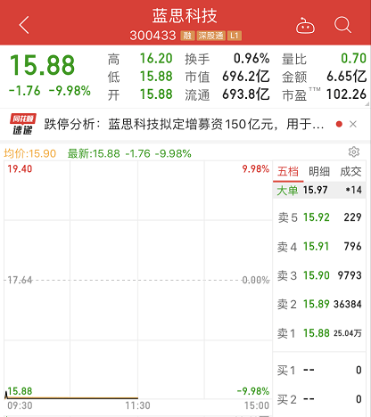
Task: Tap the 均价:15.90 average price label
Action: [29, 153]
